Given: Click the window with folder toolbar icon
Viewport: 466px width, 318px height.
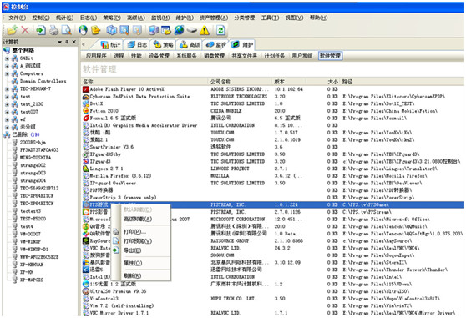Looking at the screenshot, I should (x=166, y=30).
